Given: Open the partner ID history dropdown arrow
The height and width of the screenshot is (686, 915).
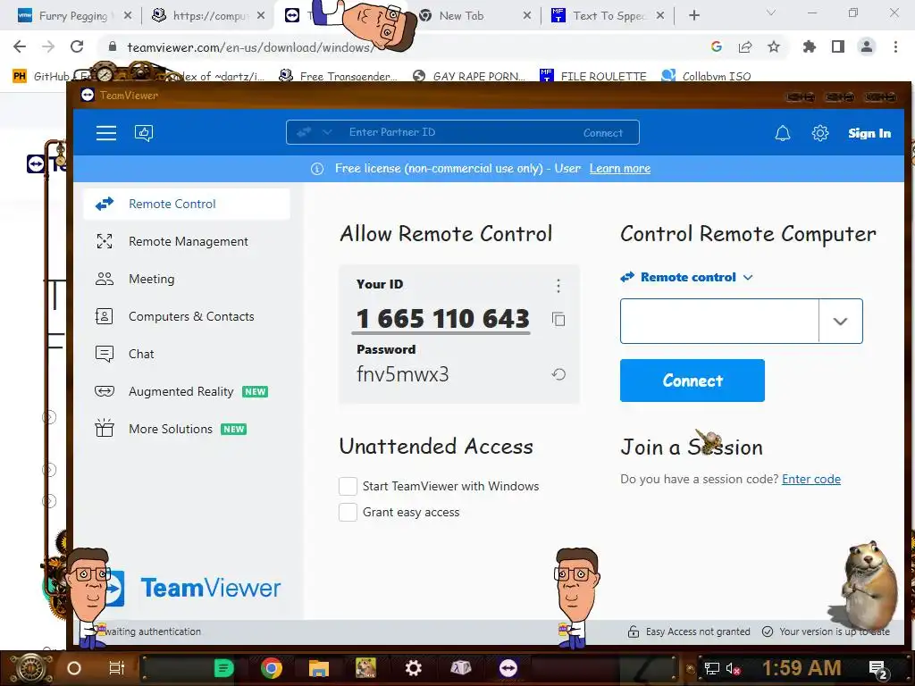Looking at the screenshot, I should click(840, 322).
